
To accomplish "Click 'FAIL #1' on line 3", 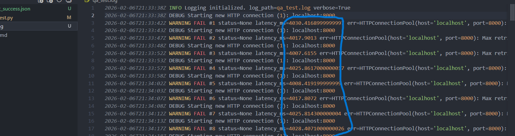I will coord(205,23).
